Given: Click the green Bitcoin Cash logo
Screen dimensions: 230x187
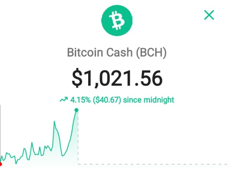Looking at the screenshot, I should click(117, 20).
